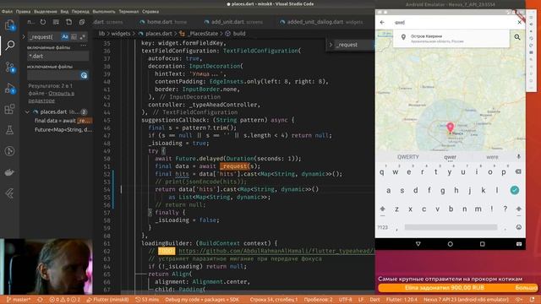Open the Вид menu
Screen dimensions: 541x304
[x=64, y=11]
